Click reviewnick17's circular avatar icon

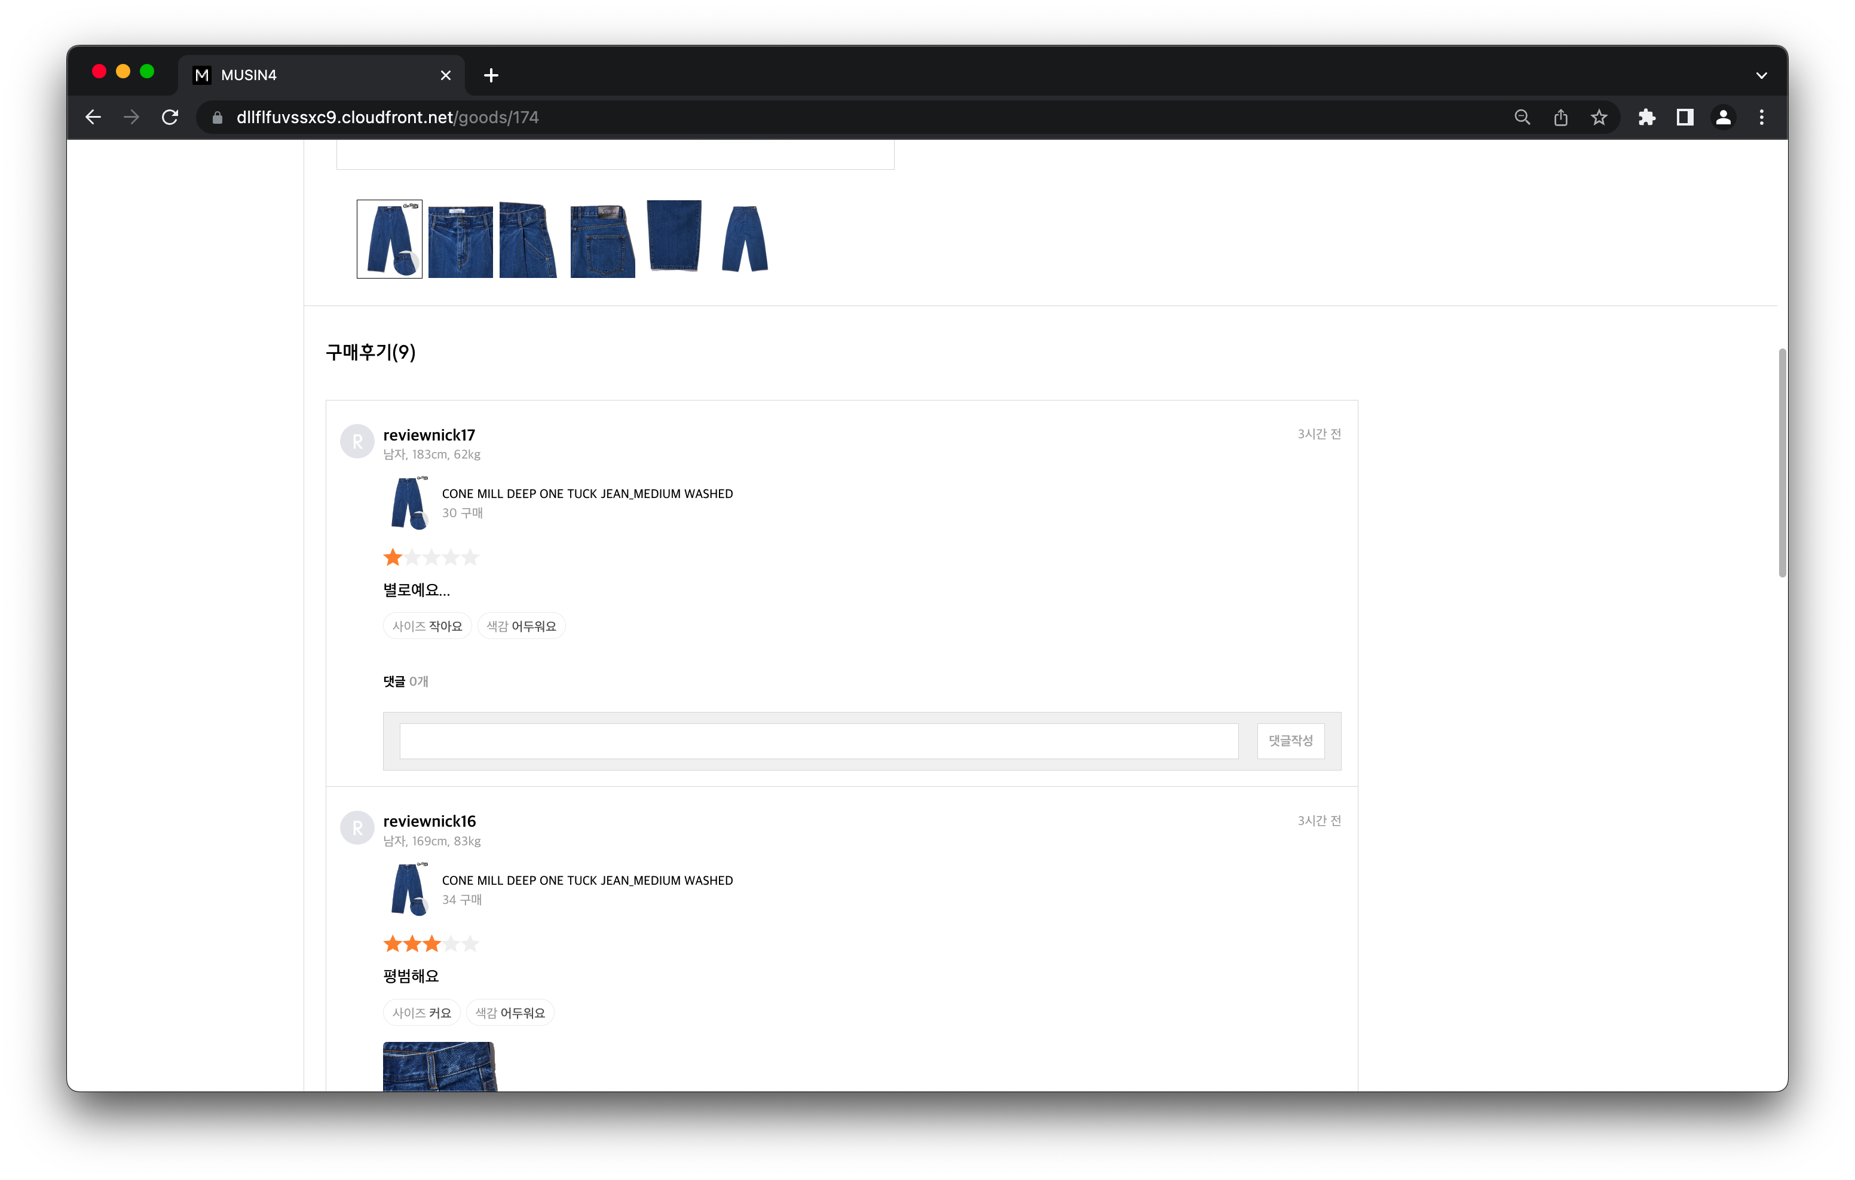click(357, 441)
